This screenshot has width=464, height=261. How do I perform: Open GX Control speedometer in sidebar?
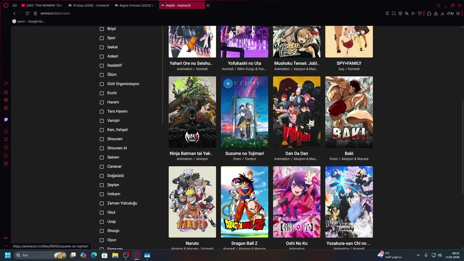[x=6, y=84]
